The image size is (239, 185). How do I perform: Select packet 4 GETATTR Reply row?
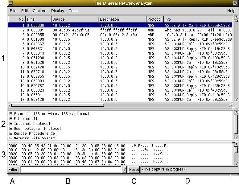(120, 39)
